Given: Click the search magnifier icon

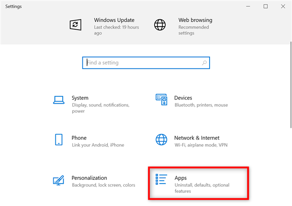Looking at the screenshot, I should [204, 63].
